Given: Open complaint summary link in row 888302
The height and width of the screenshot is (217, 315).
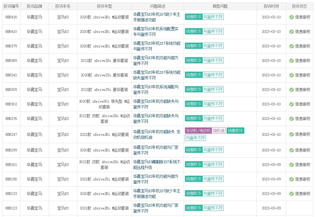Looking at the screenshot, I should [x=156, y=104].
